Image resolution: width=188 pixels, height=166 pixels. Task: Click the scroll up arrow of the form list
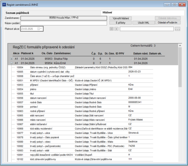[x=180, y=46]
